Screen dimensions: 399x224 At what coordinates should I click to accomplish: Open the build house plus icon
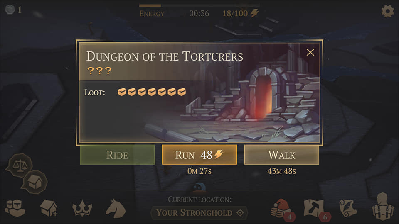tap(49, 208)
